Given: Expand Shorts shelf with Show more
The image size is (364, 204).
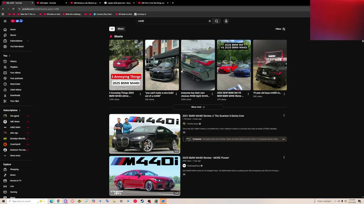Looking at the screenshot, I should (198, 107).
